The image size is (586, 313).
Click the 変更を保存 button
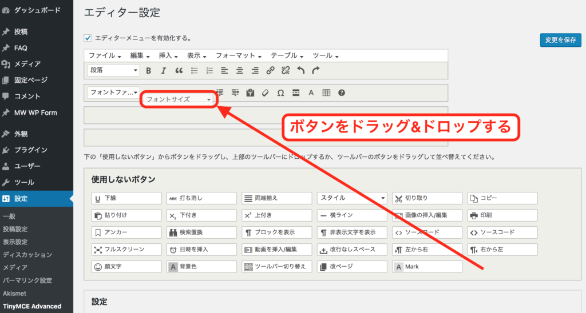(x=560, y=40)
